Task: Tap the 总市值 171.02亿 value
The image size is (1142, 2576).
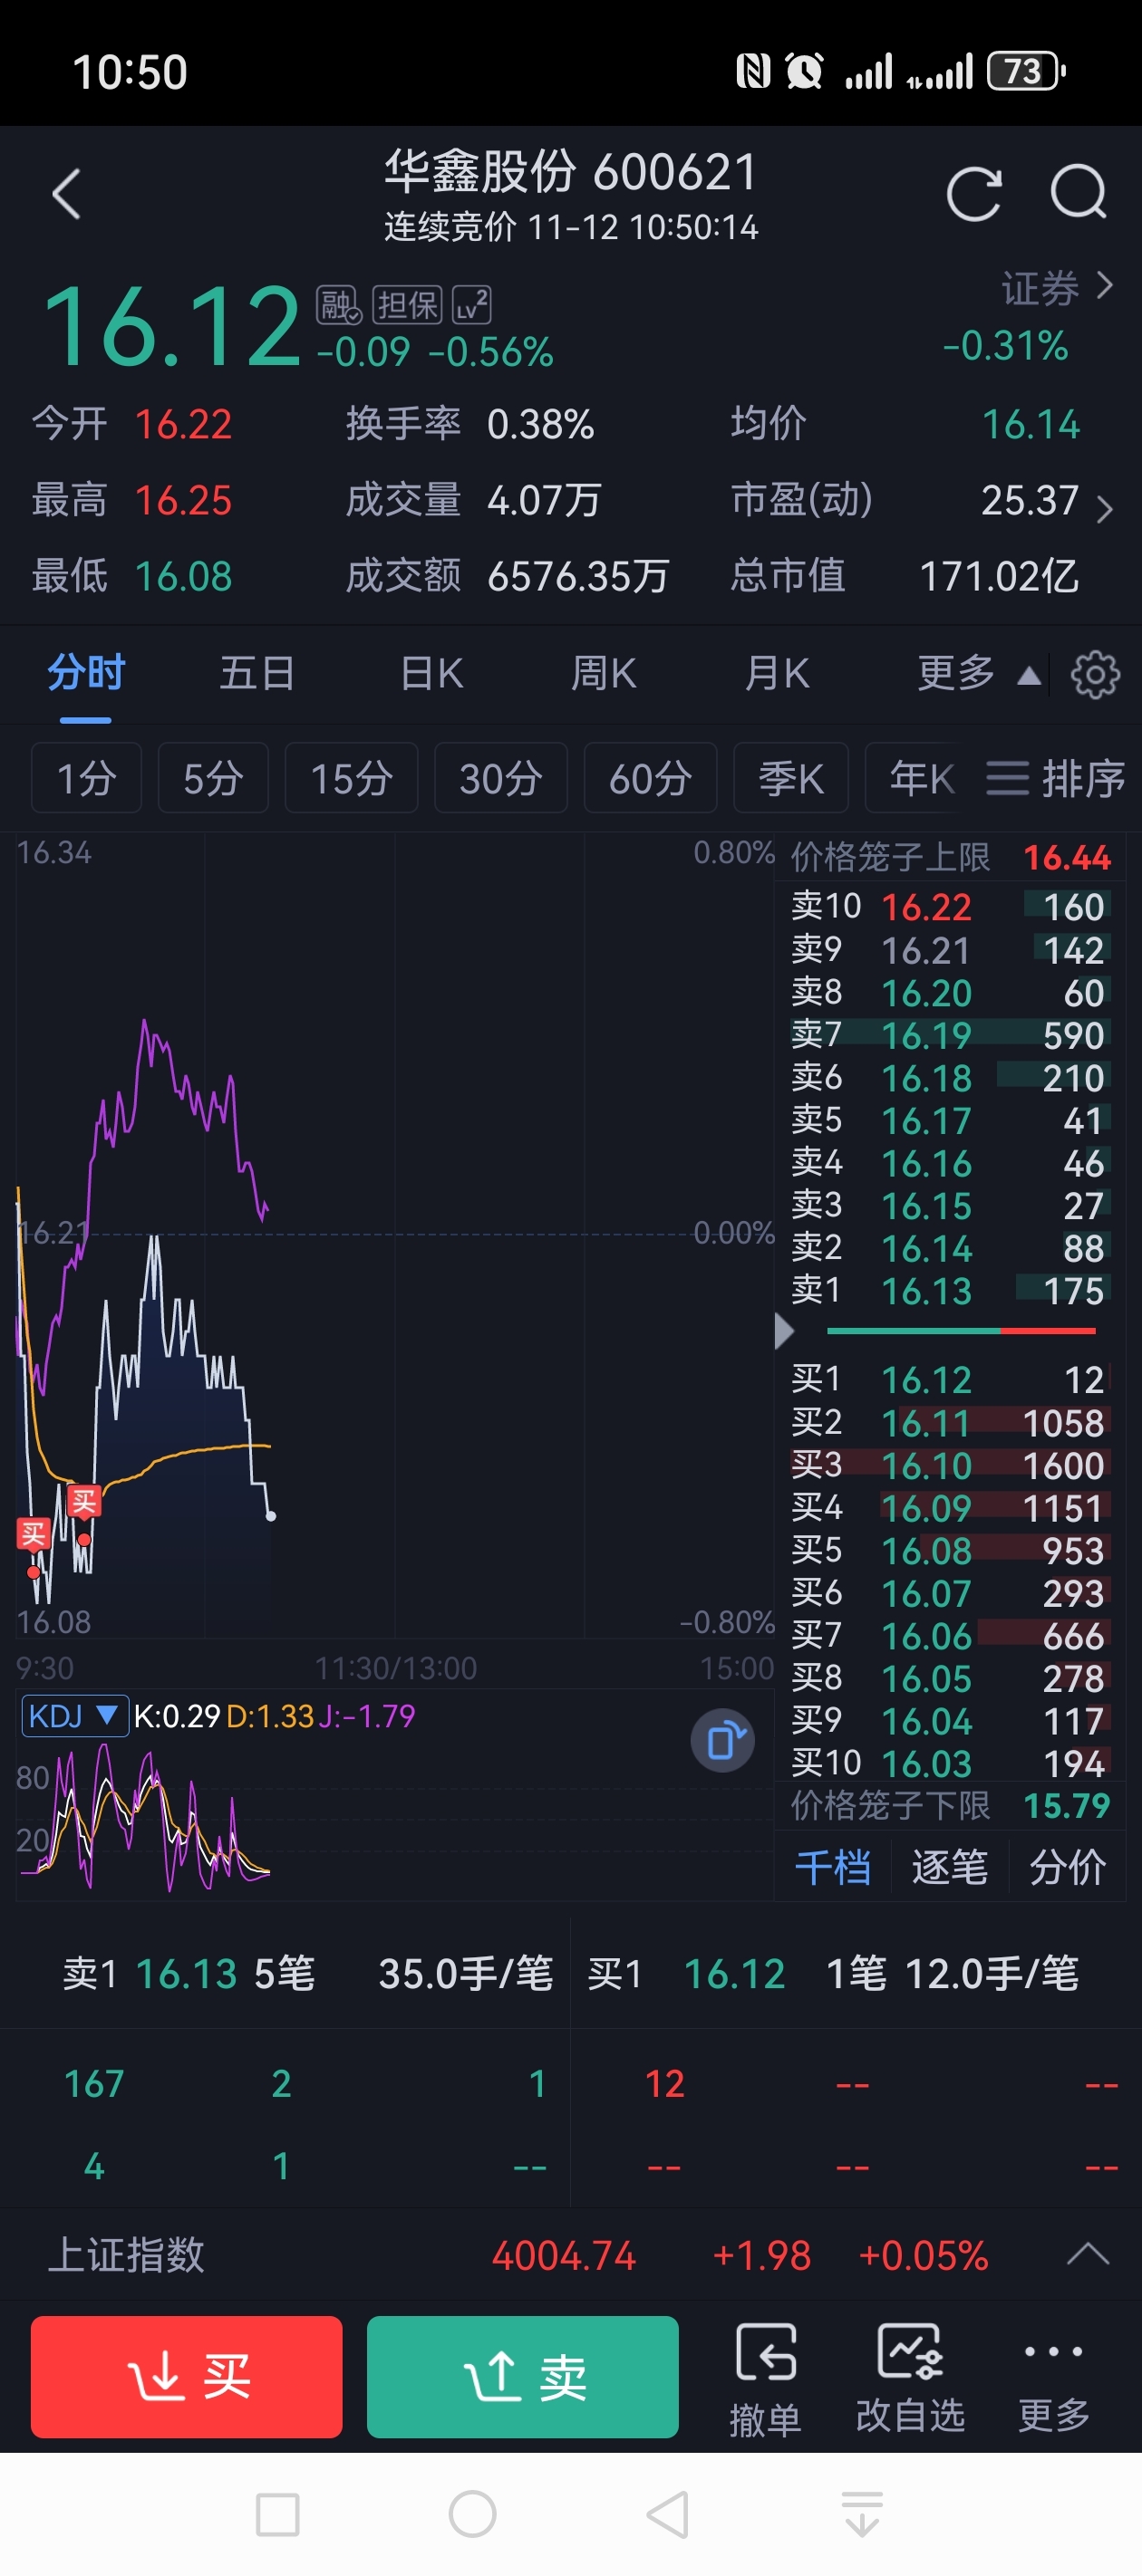Action: point(999,576)
